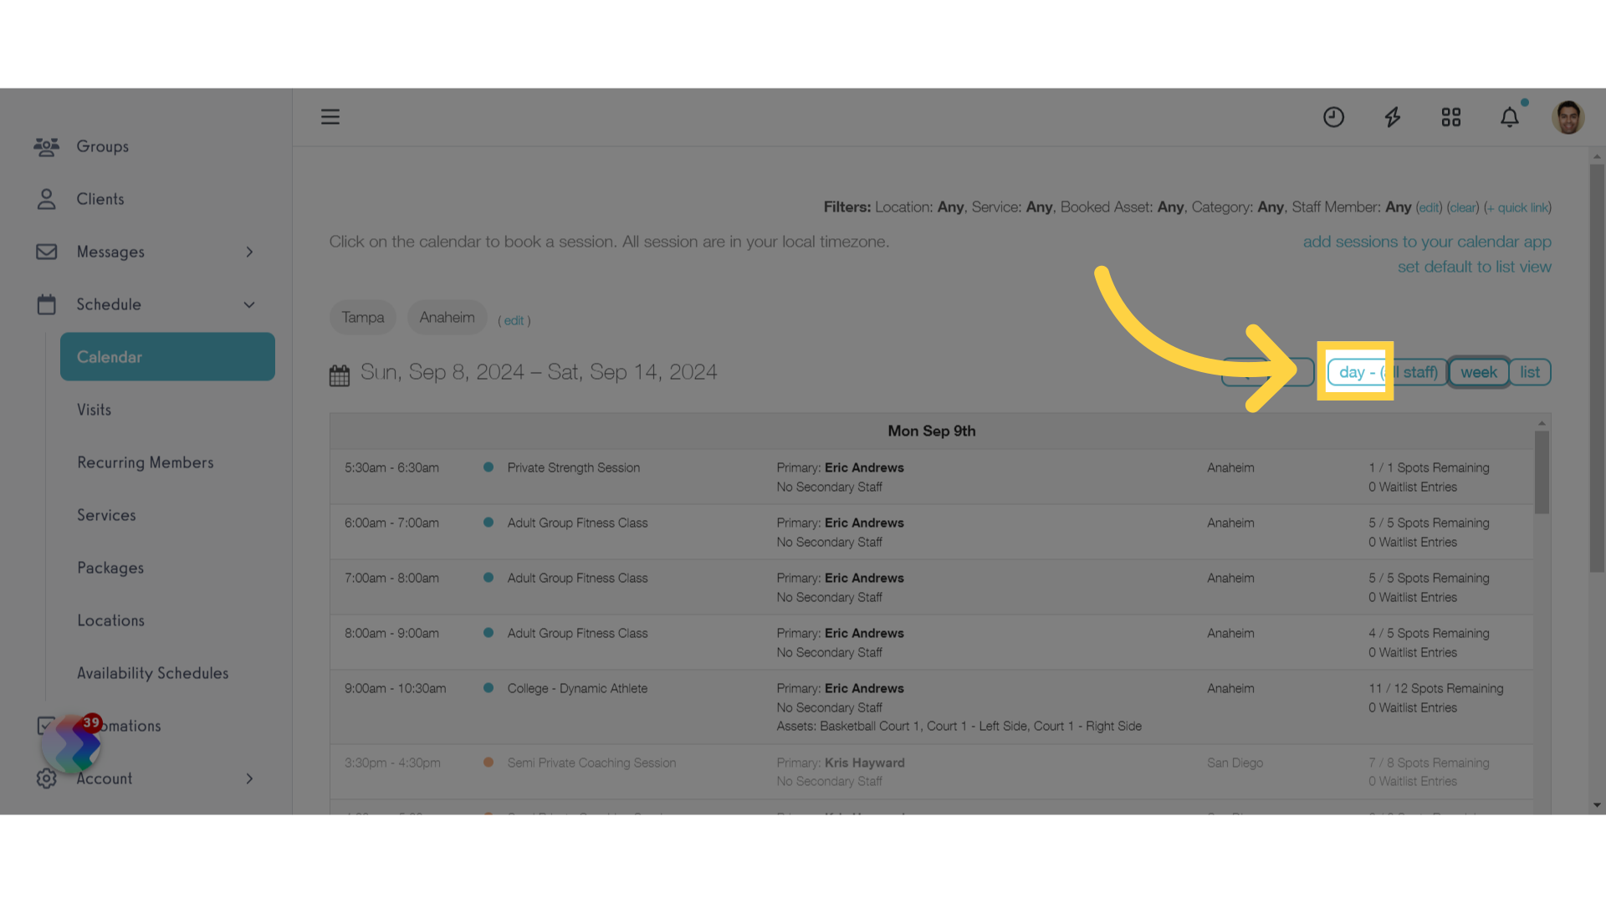Collapse the Schedule submenu chevron
The height and width of the screenshot is (903, 1606).
[x=249, y=304]
